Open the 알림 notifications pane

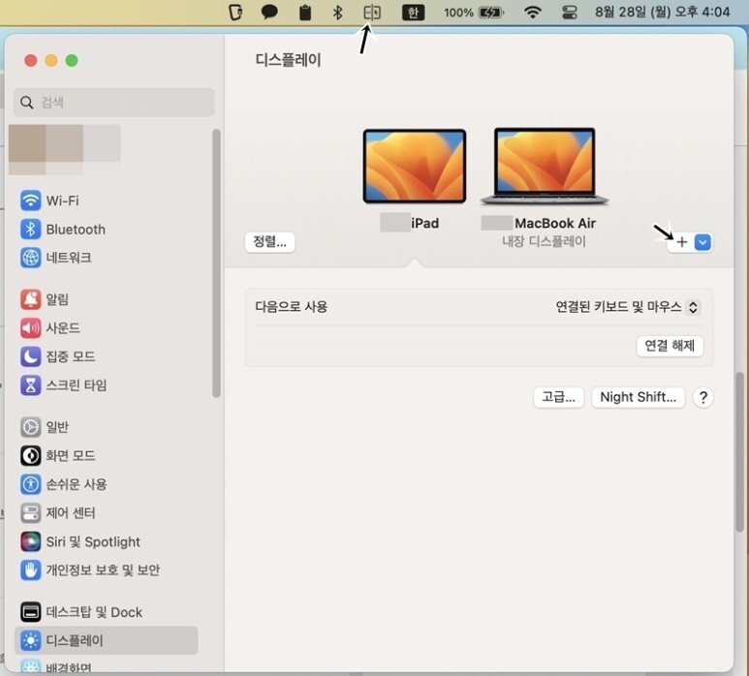[x=45, y=299]
